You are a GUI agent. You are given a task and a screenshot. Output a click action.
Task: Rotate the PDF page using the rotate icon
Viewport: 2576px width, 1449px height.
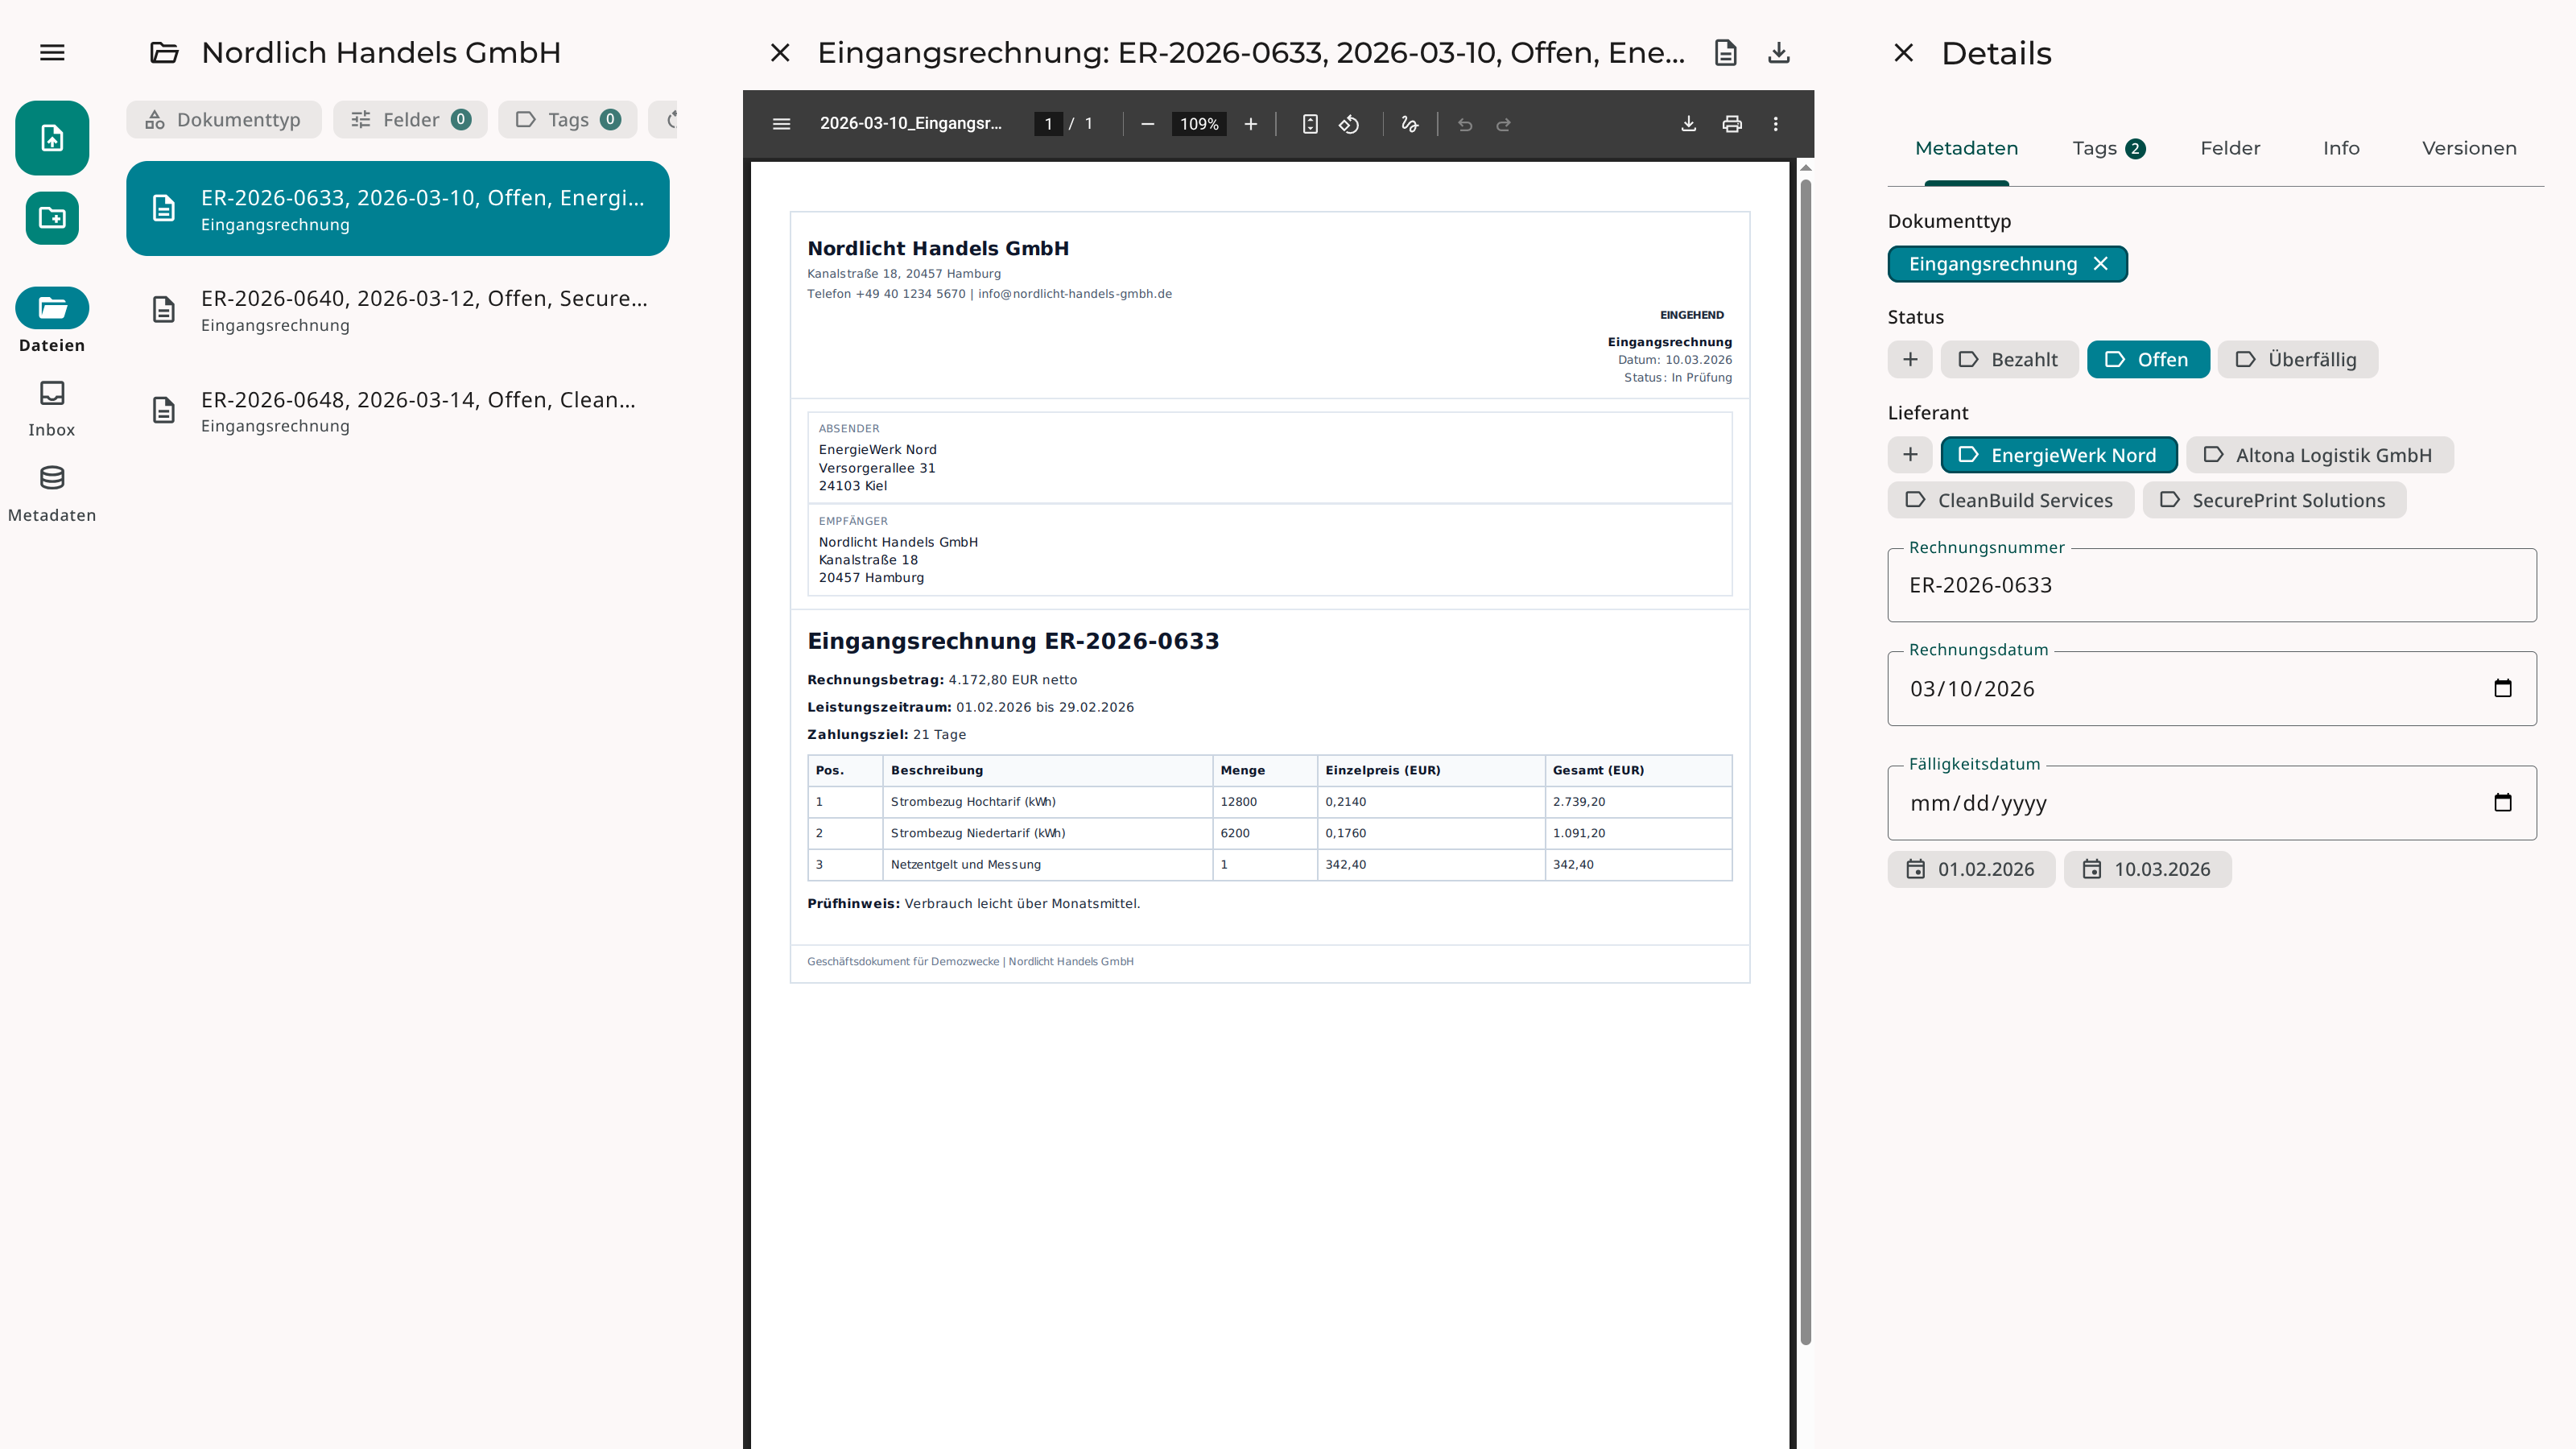(1348, 124)
